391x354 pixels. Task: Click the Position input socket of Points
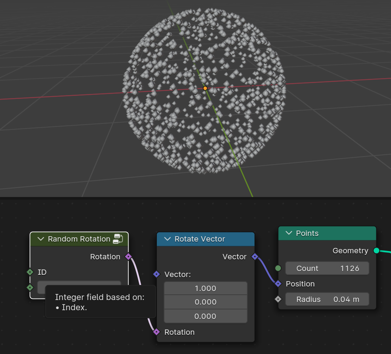click(278, 283)
